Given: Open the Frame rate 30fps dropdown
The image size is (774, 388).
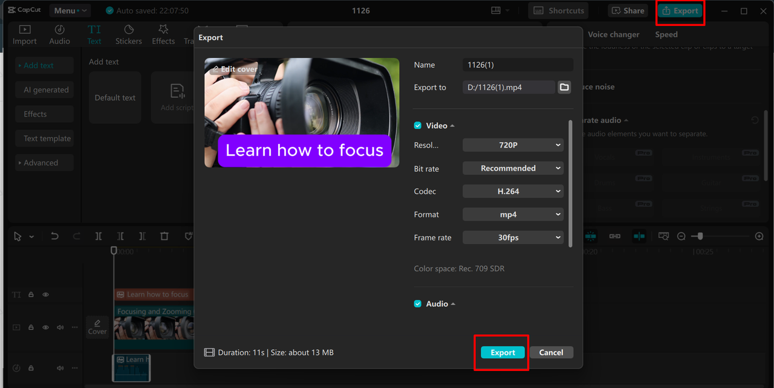Looking at the screenshot, I should [513, 238].
